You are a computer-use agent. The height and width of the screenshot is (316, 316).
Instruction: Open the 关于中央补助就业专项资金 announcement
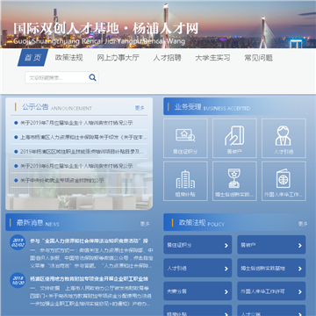click(61, 181)
